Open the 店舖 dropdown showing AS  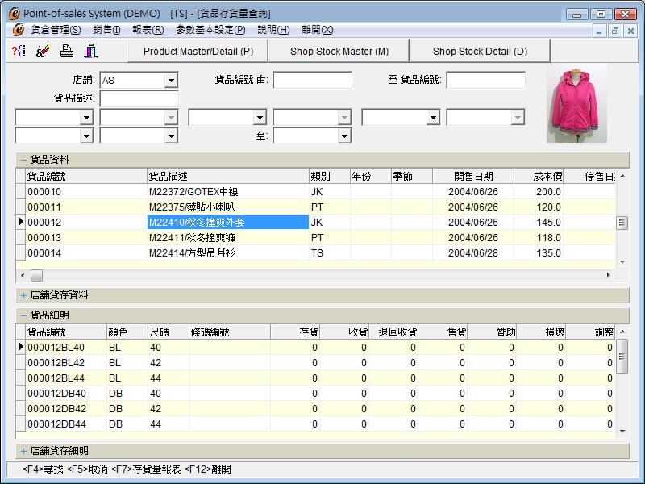171,81
